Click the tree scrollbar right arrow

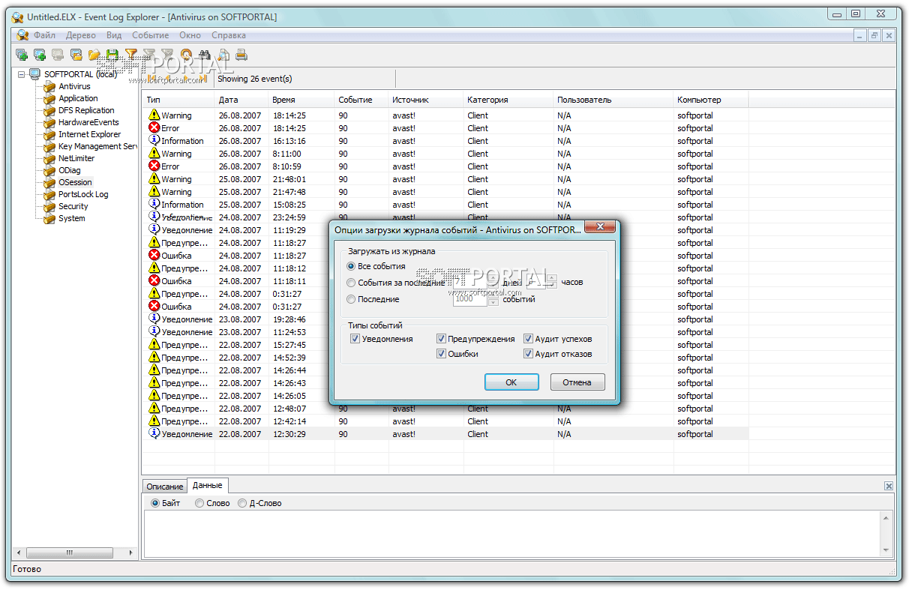pos(130,553)
